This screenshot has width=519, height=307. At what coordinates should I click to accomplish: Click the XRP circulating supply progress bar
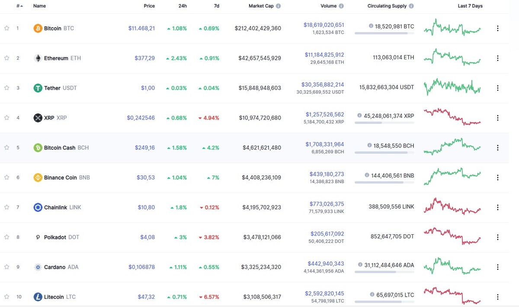coord(384,123)
